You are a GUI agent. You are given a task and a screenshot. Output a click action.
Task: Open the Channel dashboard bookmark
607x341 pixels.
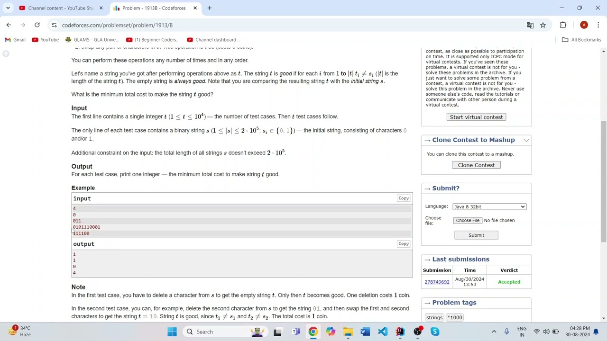pyautogui.click(x=213, y=40)
